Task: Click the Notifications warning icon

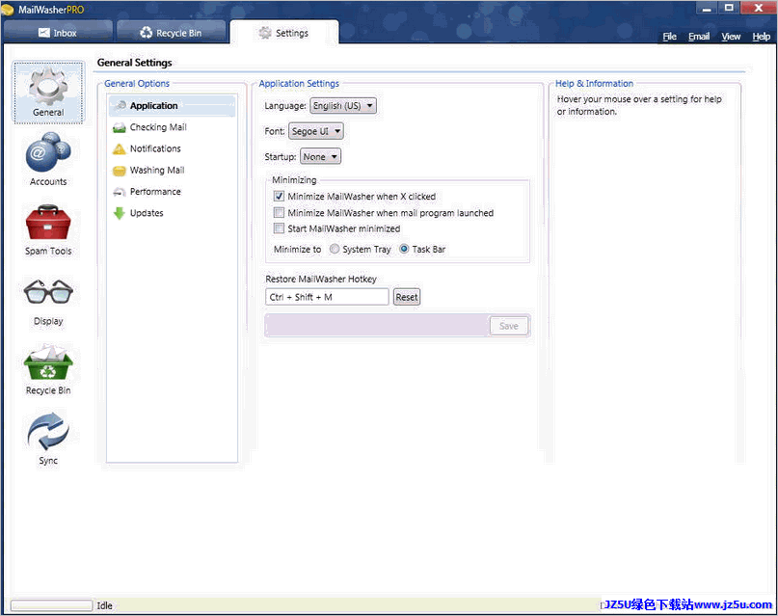Action: pos(120,148)
